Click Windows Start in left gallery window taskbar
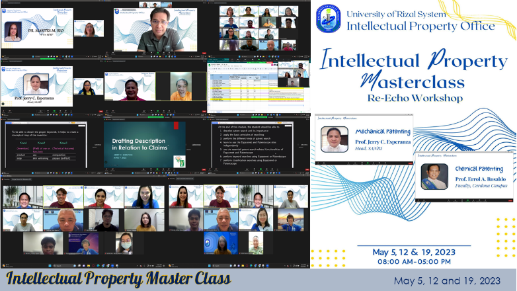 50,266
